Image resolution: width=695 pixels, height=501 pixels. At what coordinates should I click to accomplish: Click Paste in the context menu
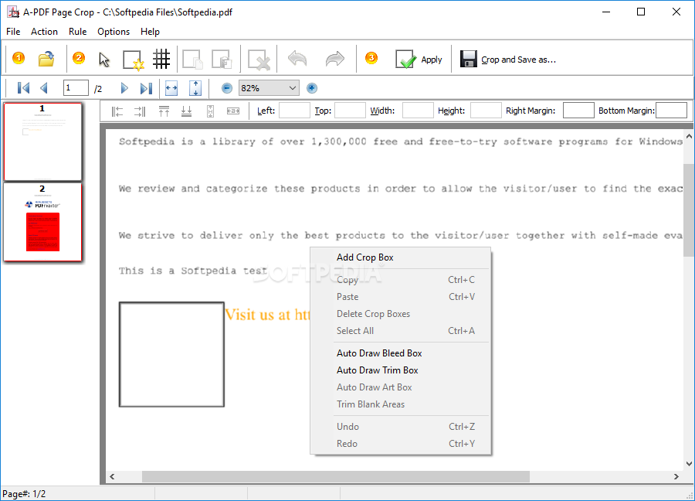[401, 297]
